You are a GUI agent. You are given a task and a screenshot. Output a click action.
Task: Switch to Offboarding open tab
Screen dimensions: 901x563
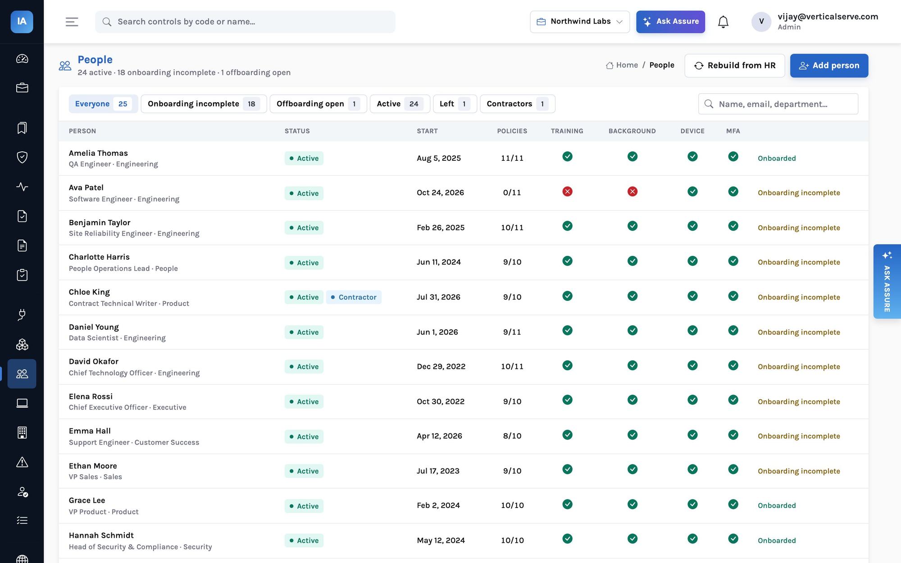[318, 104]
